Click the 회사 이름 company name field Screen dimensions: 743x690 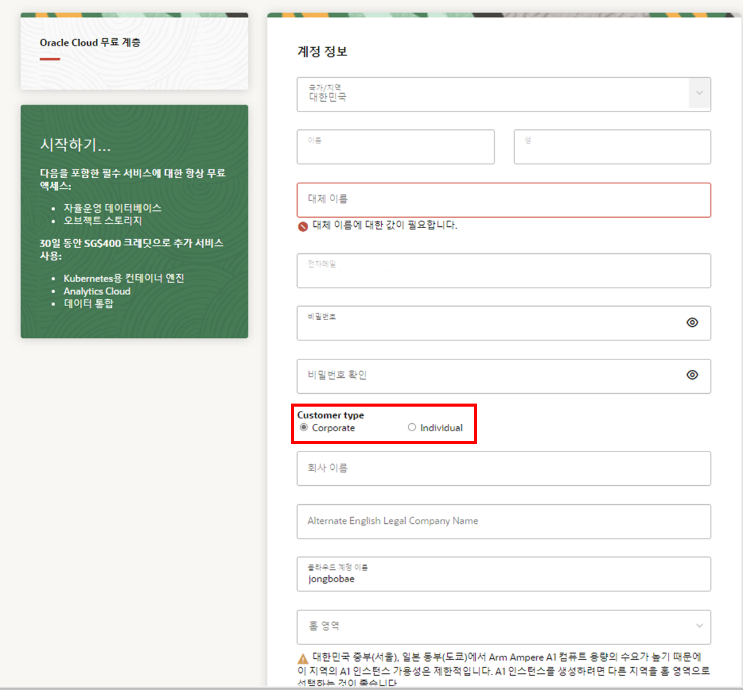tap(504, 469)
